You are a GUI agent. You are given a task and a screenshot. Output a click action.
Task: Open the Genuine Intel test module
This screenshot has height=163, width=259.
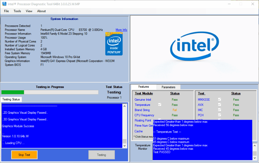point(143,100)
